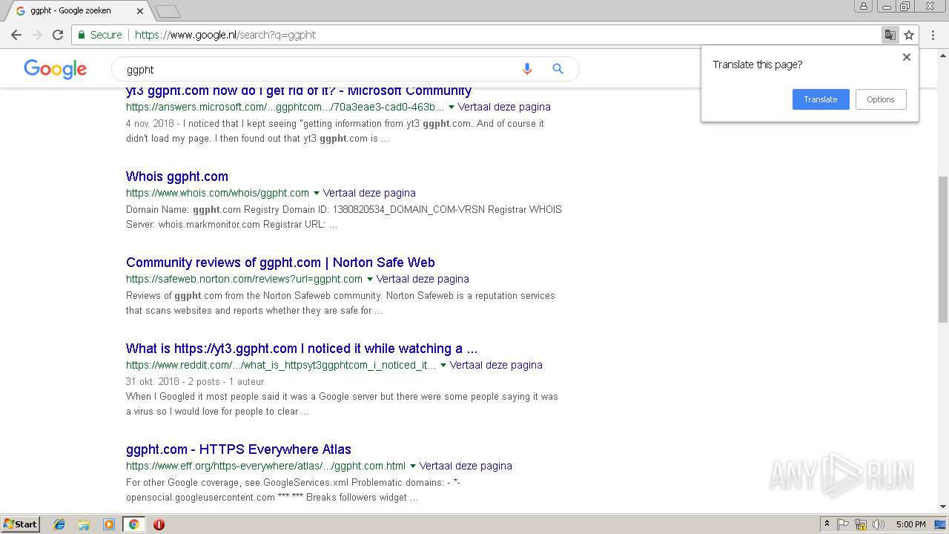Click Vertaal deze pagina for reddit result
Image resolution: width=949 pixels, height=534 pixels.
[496, 365]
